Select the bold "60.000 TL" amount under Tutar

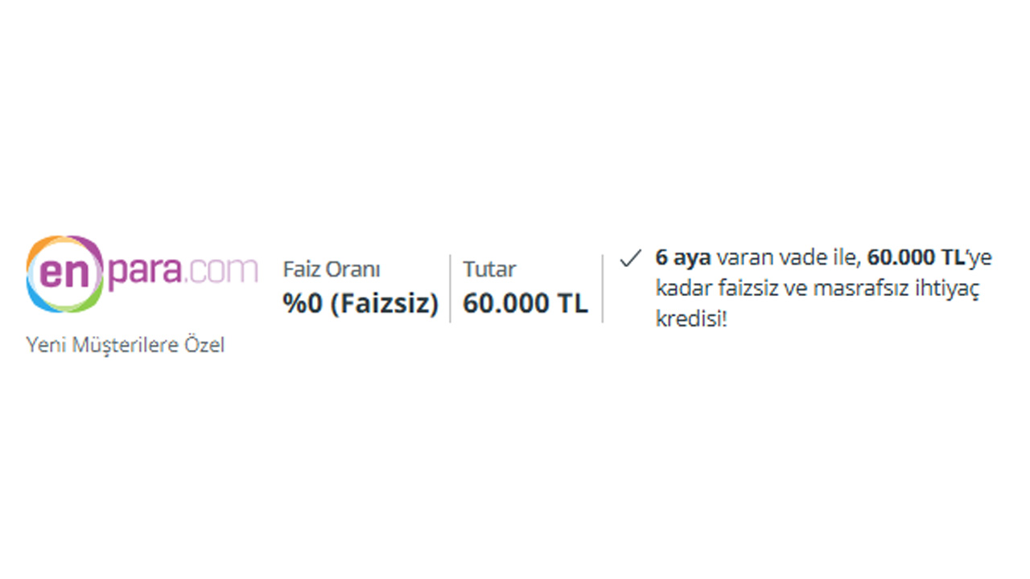click(x=525, y=303)
